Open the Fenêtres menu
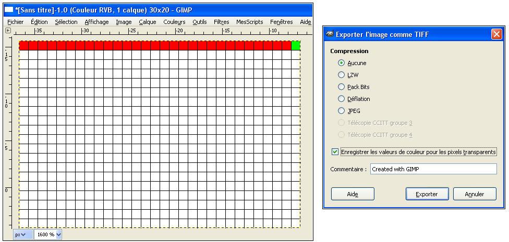Screen dimensions: 509x242 point(282,22)
